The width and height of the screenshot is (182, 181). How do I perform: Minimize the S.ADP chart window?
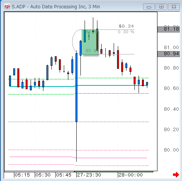(x=149, y=7)
